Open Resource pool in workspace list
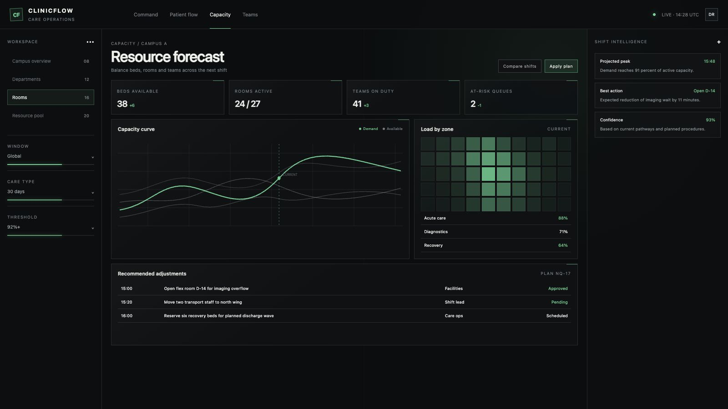The width and height of the screenshot is (728, 409). [51, 116]
